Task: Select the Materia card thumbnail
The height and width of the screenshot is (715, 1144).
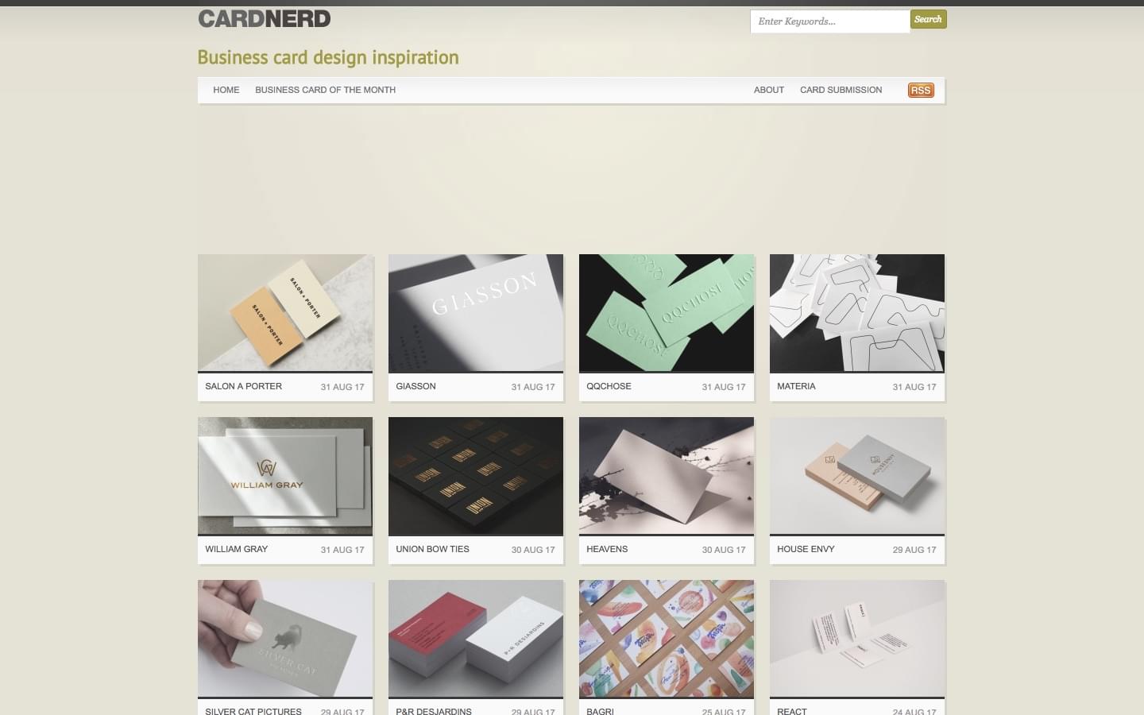Action: pos(857,312)
